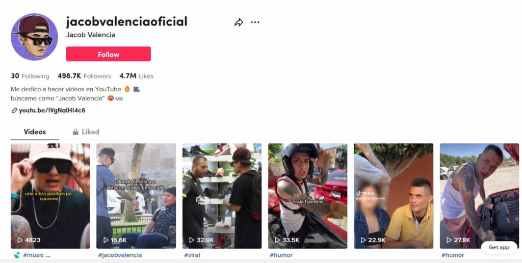Click the #jacobvalencia hashtag

tap(120, 255)
